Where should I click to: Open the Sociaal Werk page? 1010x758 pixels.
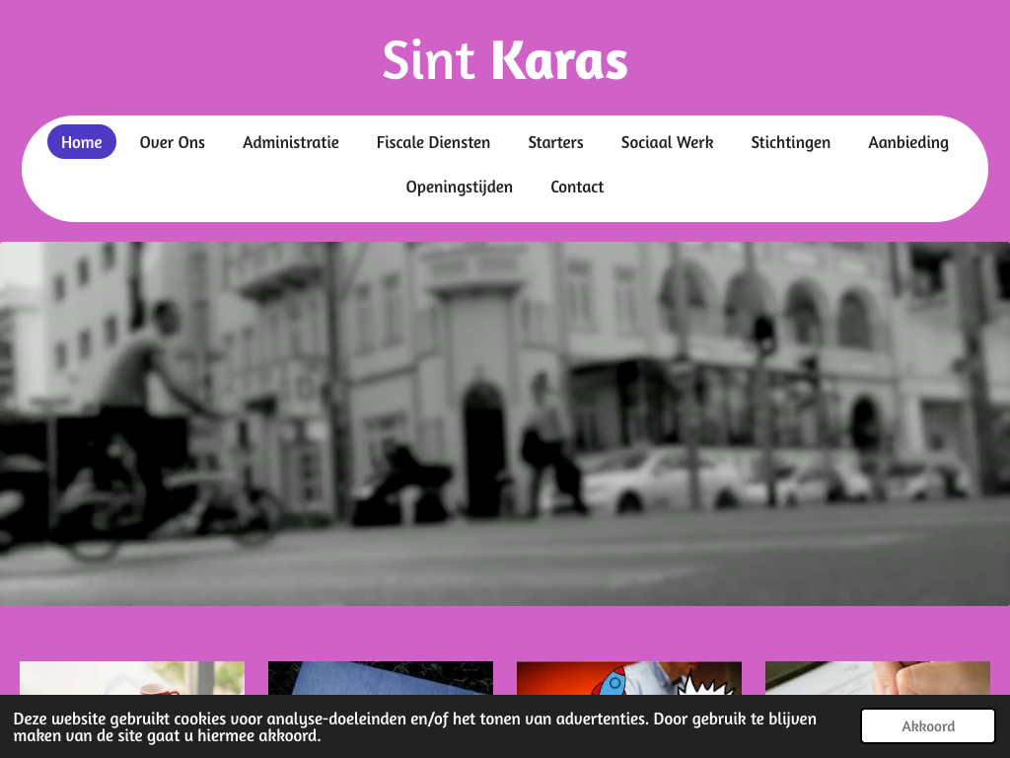pyautogui.click(x=667, y=142)
